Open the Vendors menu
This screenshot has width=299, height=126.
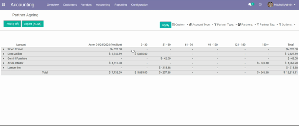coord(86,5)
